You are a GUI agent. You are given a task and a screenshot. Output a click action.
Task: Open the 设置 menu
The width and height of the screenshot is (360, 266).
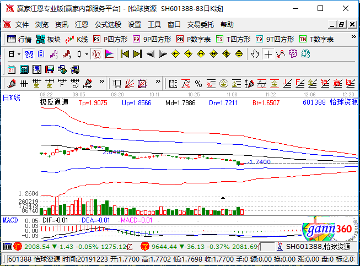click(x=135, y=25)
